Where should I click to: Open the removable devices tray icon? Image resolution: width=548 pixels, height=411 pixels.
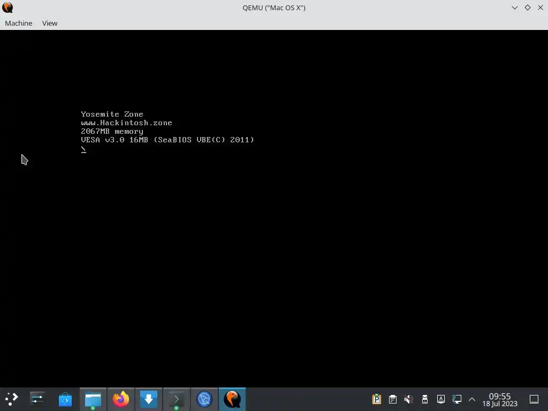coord(424,399)
